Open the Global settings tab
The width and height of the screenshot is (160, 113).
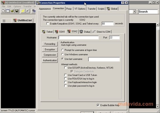click(112, 9)
